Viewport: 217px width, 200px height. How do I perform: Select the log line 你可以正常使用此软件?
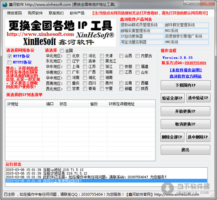point(106,181)
